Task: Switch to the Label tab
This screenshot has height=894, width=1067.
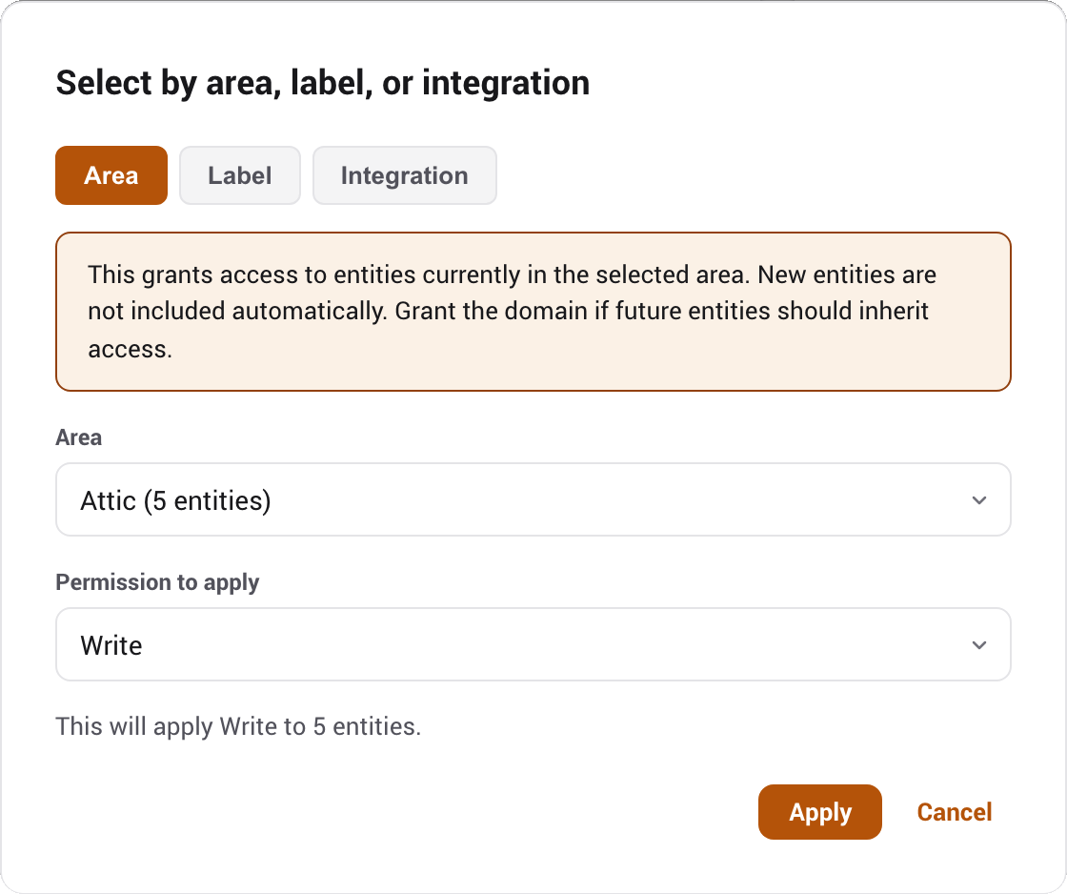Action: point(239,175)
